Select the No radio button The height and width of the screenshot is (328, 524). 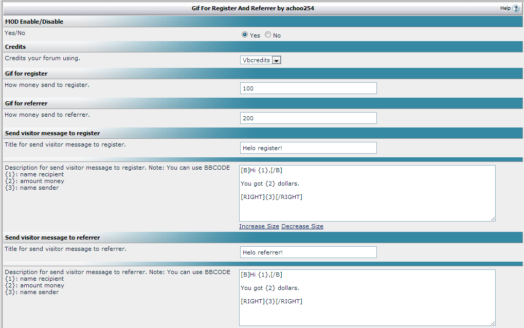click(x=268, y=35)
